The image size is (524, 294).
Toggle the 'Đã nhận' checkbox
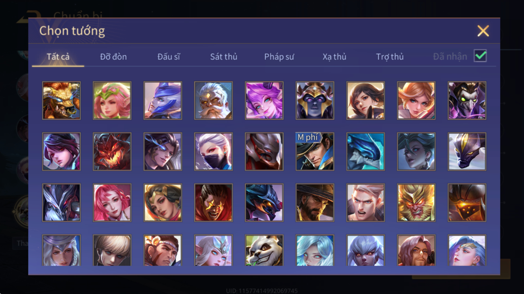point(480,56)
